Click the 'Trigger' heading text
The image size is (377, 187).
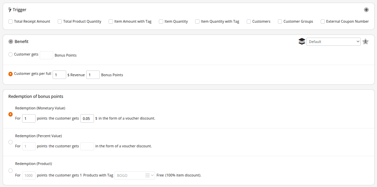[x=19, y=10]
